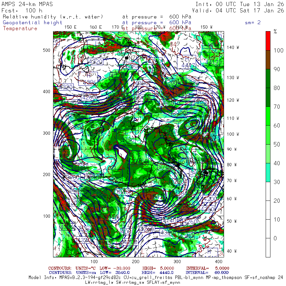Image resolution: width=286 pixels, height=286 pixels.
Task: Click the red swatch atop the humidity colorbar
Action: click(269, 40)
